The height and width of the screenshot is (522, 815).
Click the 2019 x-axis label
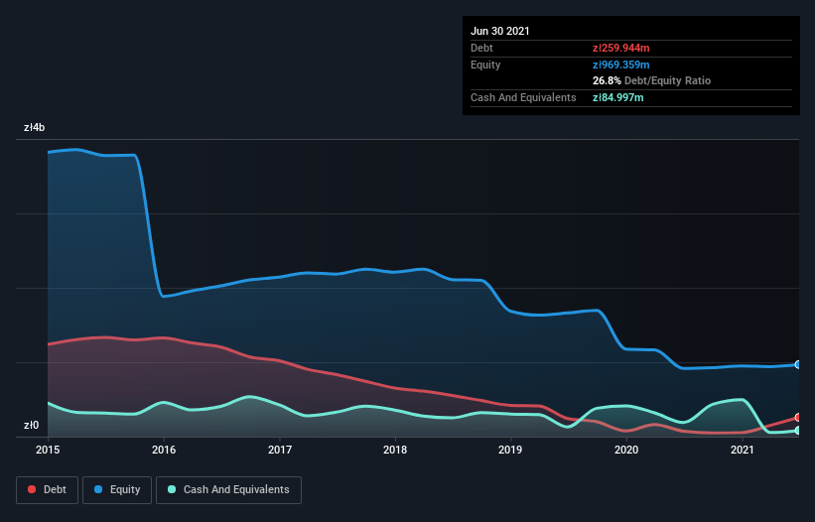(510, 450)
